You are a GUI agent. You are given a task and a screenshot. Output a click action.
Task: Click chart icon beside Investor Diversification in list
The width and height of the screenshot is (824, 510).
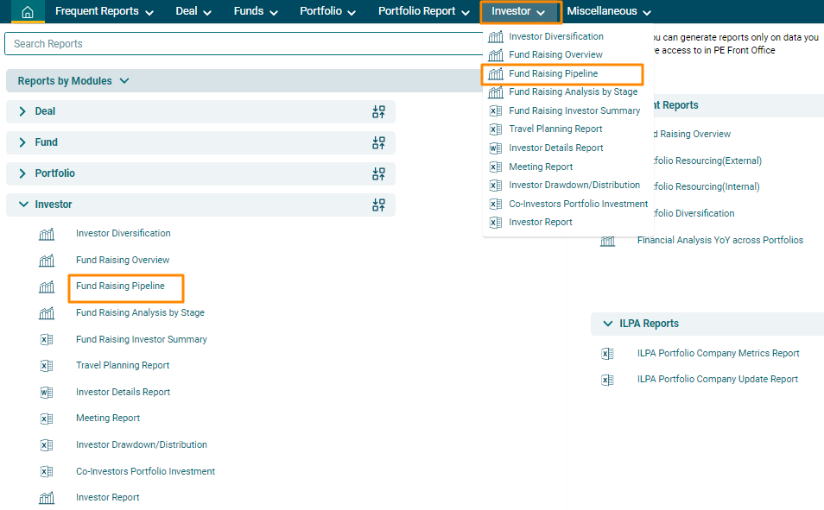point(47,234)
